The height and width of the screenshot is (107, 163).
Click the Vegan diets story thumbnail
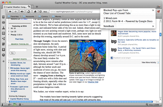[x=113, y=33]
